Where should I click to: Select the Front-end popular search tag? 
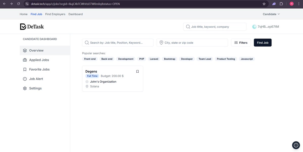(90, 59)
